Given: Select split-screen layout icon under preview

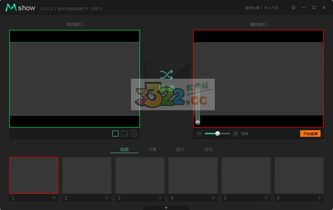Looking at the screenshot, I should pyautogui.click(x=134, y=134).
